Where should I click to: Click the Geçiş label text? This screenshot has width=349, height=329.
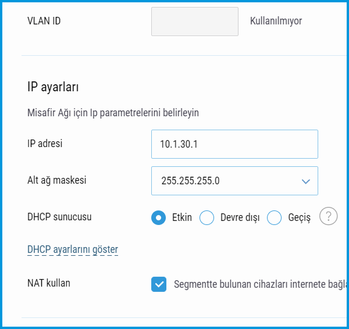click(299, 217)
